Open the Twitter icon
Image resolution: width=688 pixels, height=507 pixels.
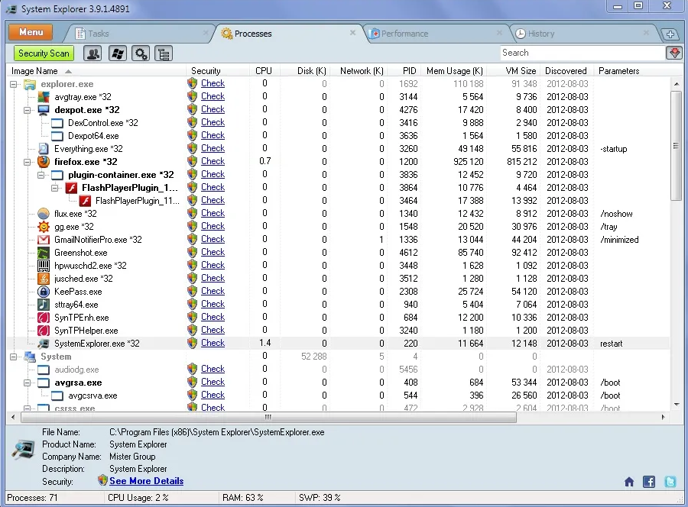(x=670, y=482)
